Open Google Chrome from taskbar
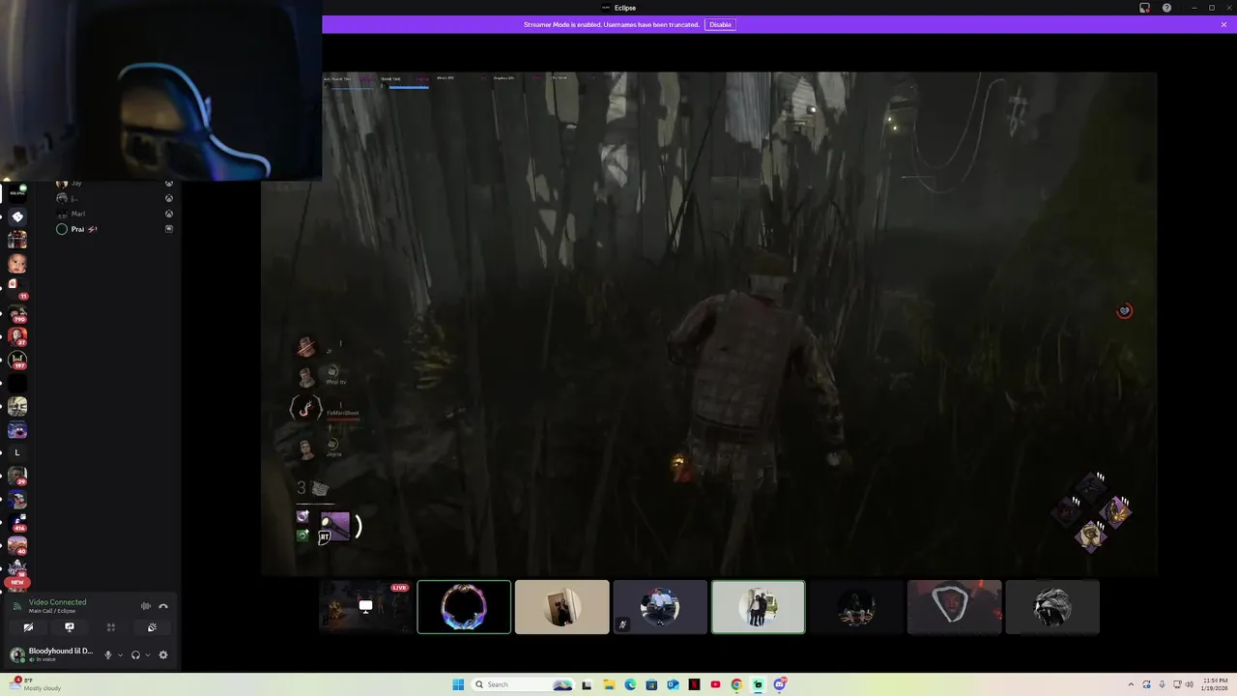 coord(736,684)
